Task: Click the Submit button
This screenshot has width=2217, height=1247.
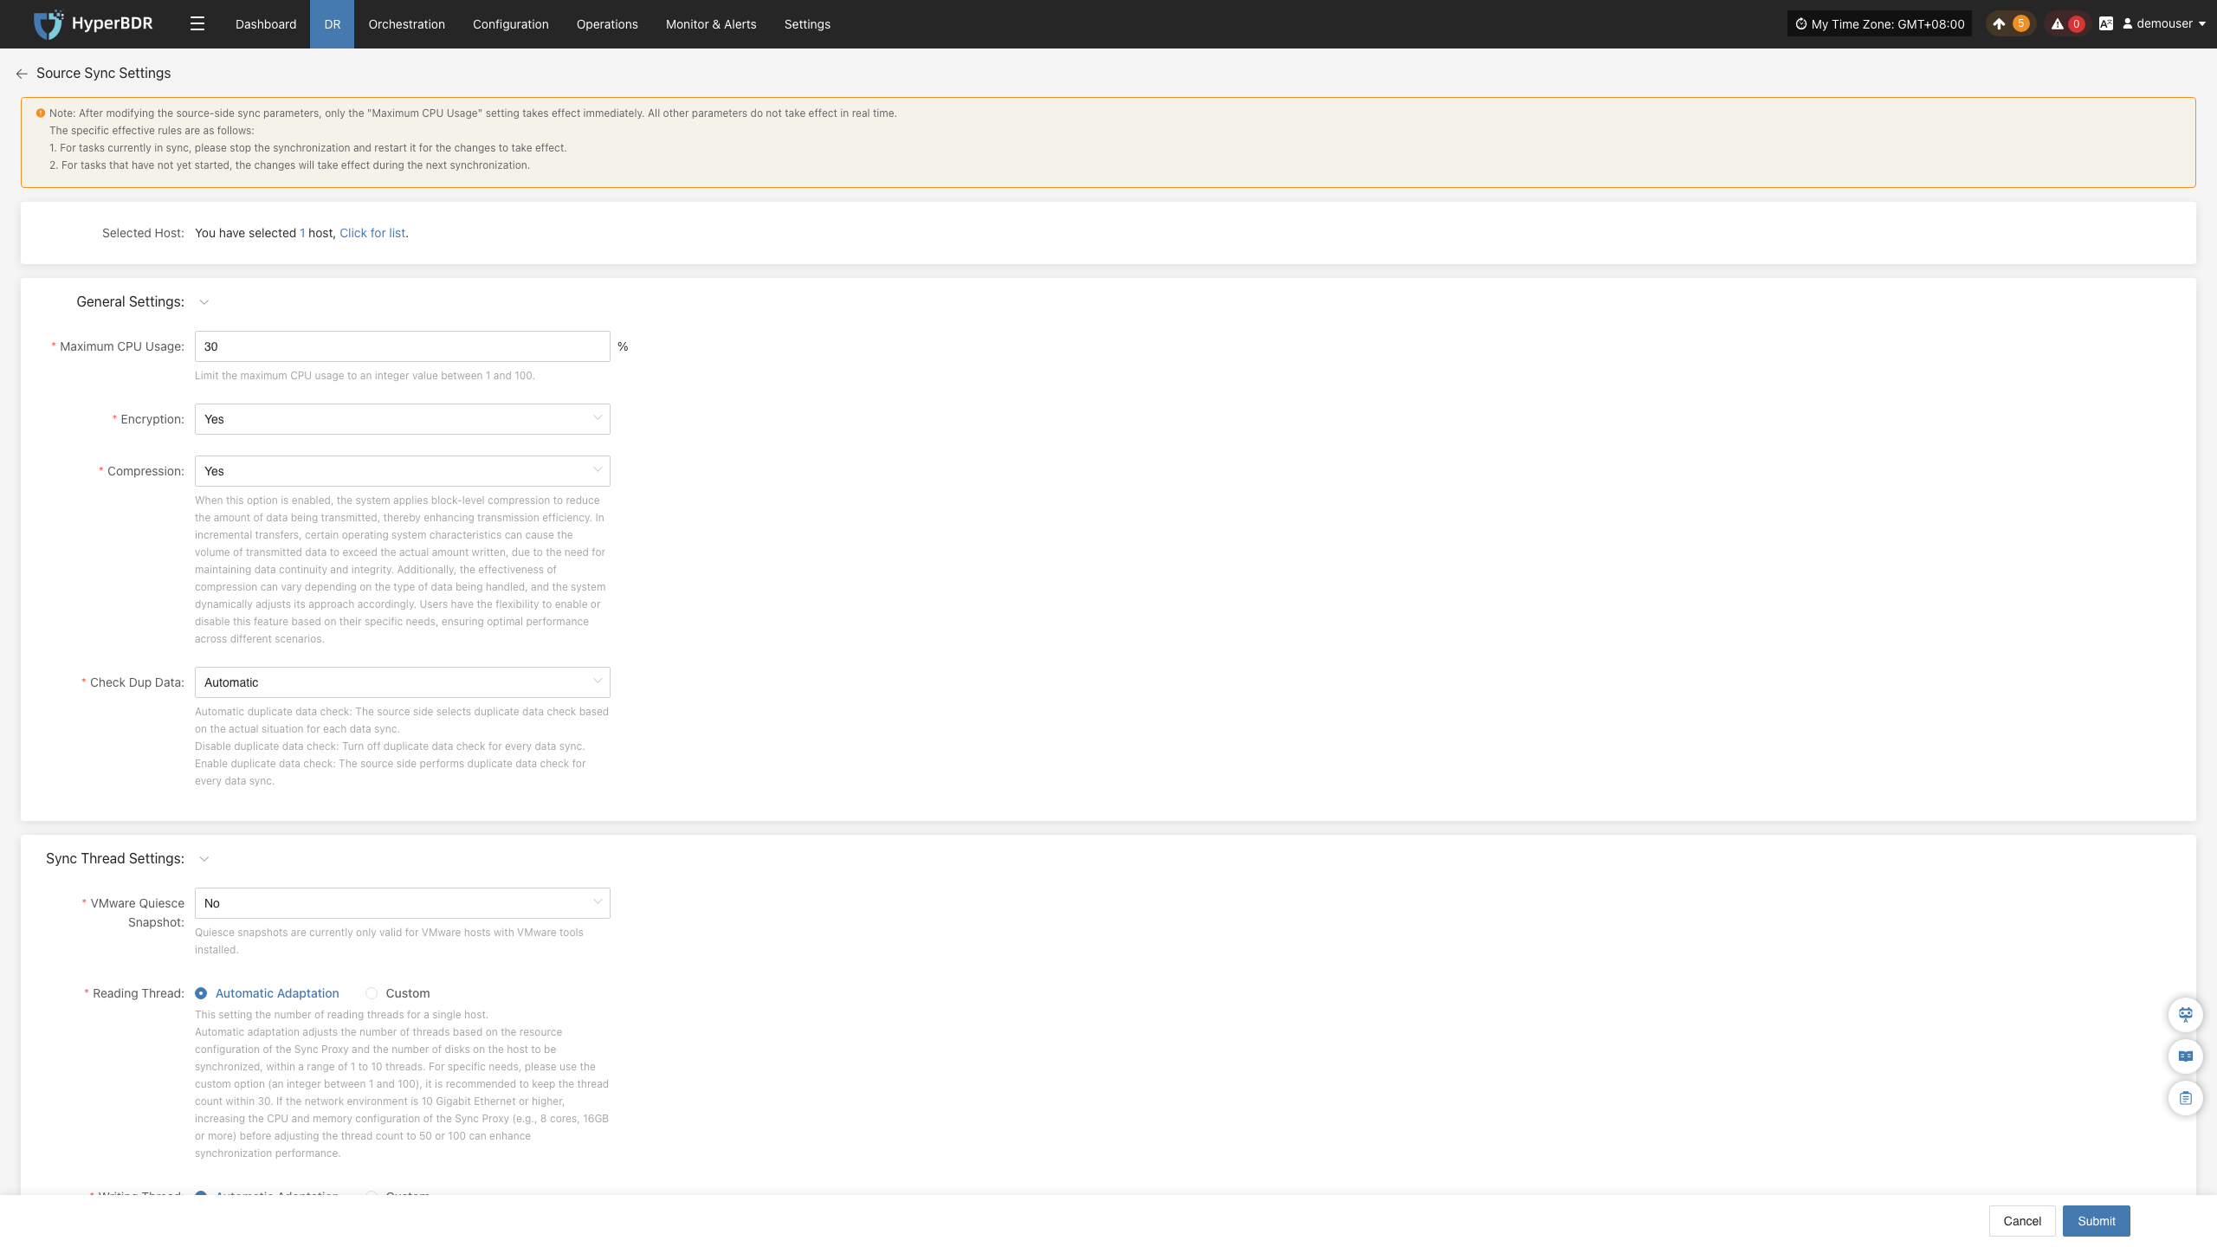Action: [x=2096, y=1221]
